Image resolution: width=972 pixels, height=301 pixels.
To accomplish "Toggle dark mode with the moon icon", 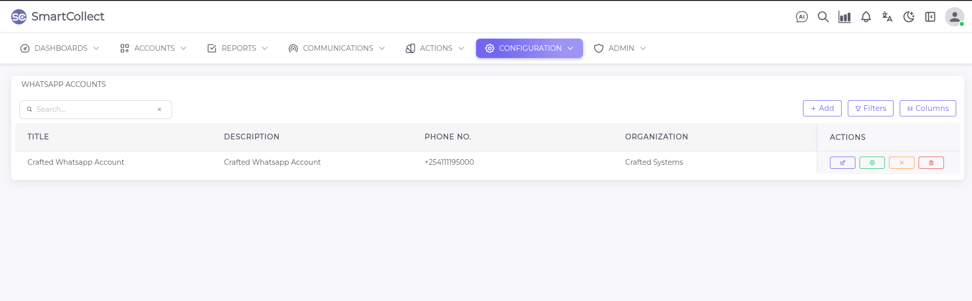I will coord(908,17).
